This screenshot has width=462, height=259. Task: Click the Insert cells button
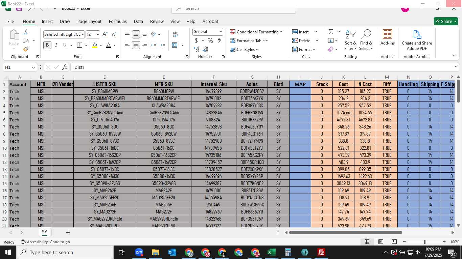[x=301, y=32]
